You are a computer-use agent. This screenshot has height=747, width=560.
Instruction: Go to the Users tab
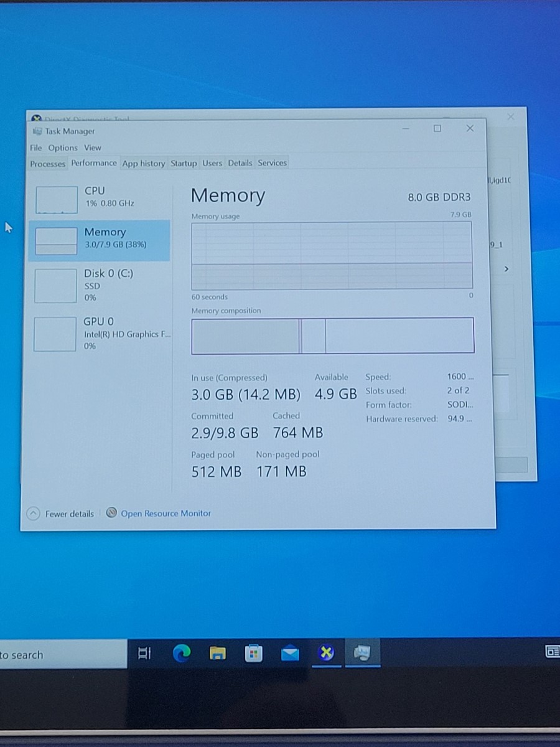click(212, 163)
